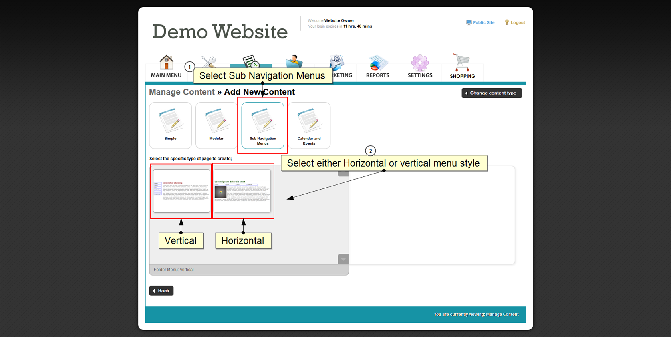Choose Sub Navigation Menus content type
This screenshot has width=671, height=337.
coord(263,125)
